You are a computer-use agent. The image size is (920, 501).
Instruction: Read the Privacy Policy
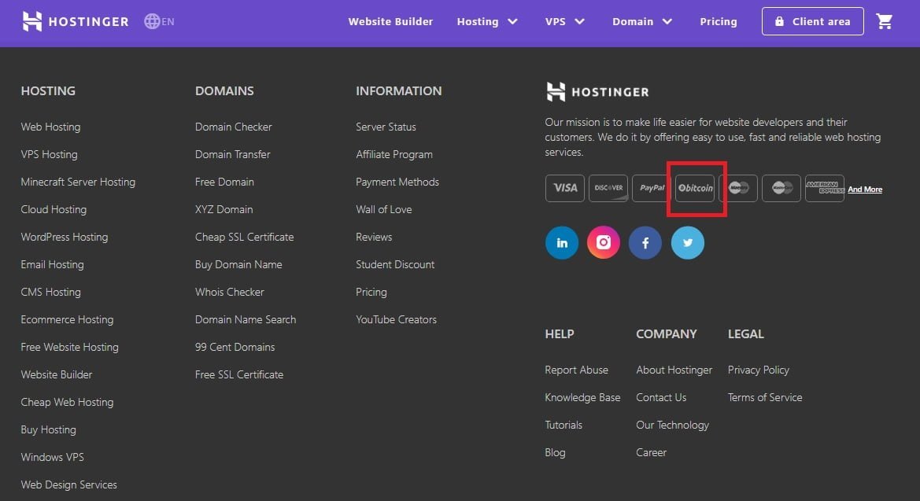coord(758,370)
